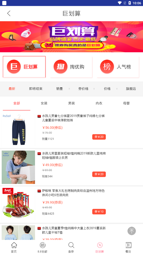This screenshot has width=143, height=254.
Task: Open the 淘优购 category
Action: point(71,67)
